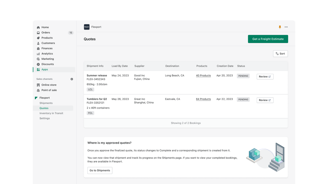This screenshot has height=184, width=328.
Task: Open the Home icon in sidebar
Action: coord(38,27)
